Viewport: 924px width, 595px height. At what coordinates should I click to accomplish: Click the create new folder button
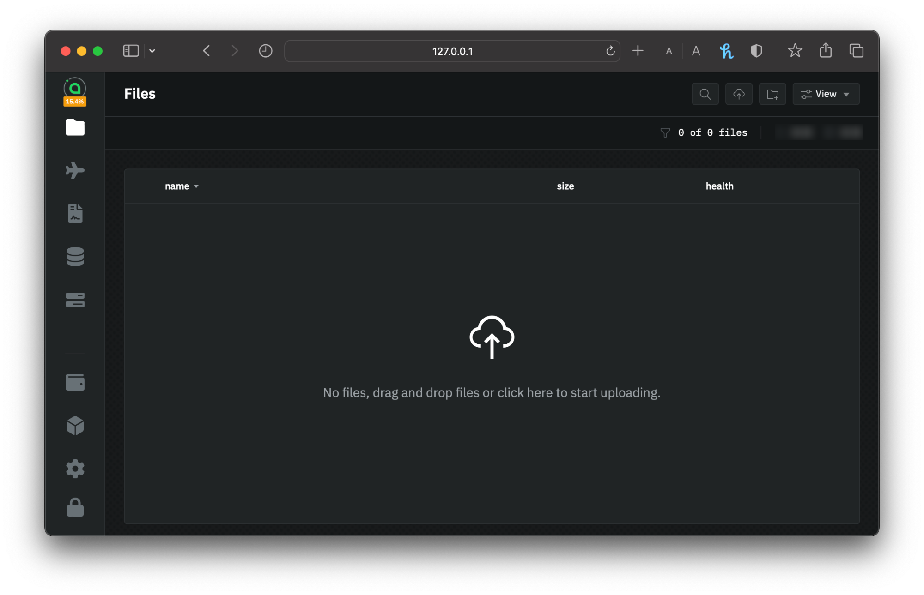pyautogui.click(x=772, y=94)
